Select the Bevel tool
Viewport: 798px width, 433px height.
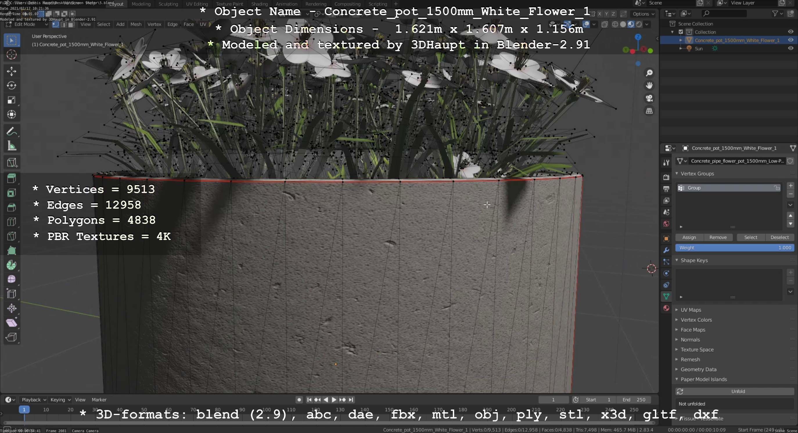click(11, 207)
